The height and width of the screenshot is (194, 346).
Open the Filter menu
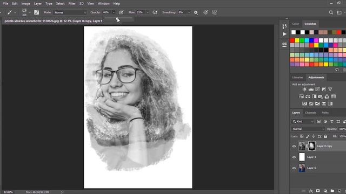click(x=72, y=4)
